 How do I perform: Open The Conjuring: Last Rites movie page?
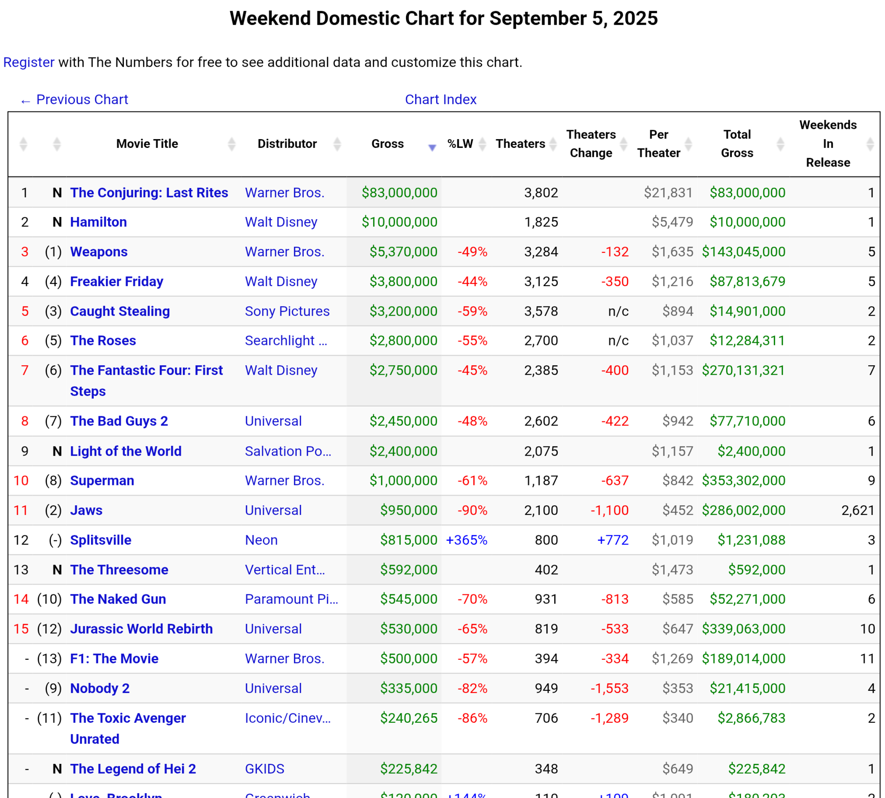click(149, 193)
